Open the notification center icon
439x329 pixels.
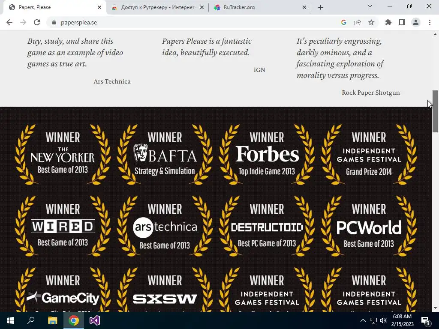[426, 320]
